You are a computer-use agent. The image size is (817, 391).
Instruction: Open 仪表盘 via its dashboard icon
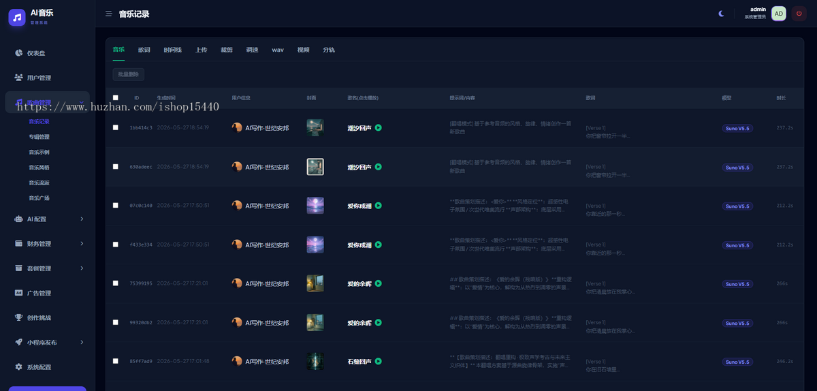(x=19, y=53)
